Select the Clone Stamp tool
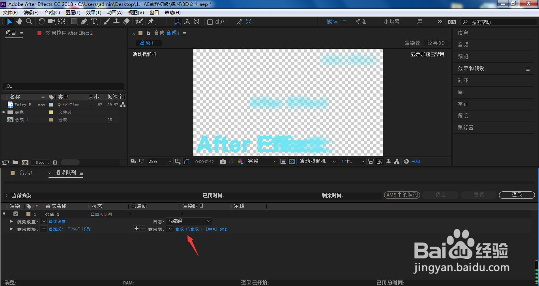This screenshot has width=539, height=286. coord(116,21)
